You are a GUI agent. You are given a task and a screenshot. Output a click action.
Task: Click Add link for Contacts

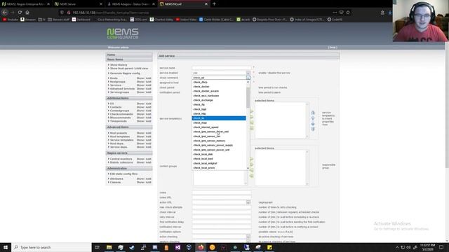[x=148, y=107]
